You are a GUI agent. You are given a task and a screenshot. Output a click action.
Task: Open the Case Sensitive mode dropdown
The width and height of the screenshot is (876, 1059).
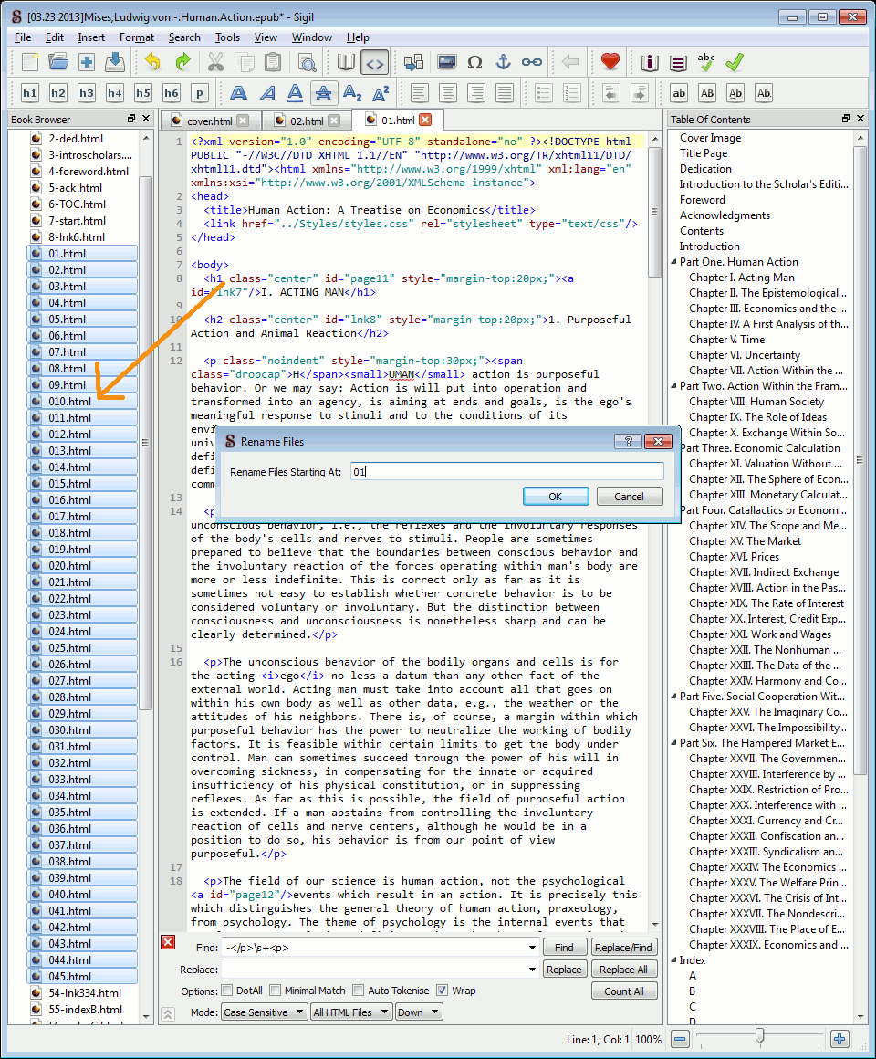click(x=263, y=1012)
